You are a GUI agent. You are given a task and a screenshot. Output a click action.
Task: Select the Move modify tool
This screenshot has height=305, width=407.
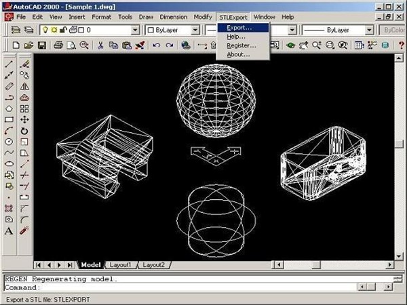(x=24, y=119)
